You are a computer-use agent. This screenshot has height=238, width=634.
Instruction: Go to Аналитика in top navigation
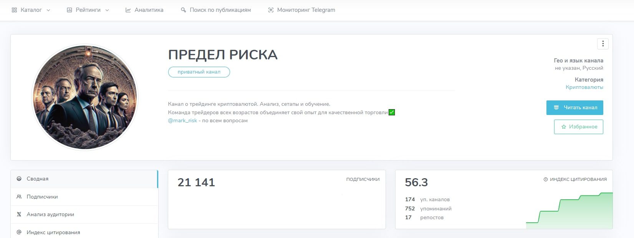click(x=144, y=10)
